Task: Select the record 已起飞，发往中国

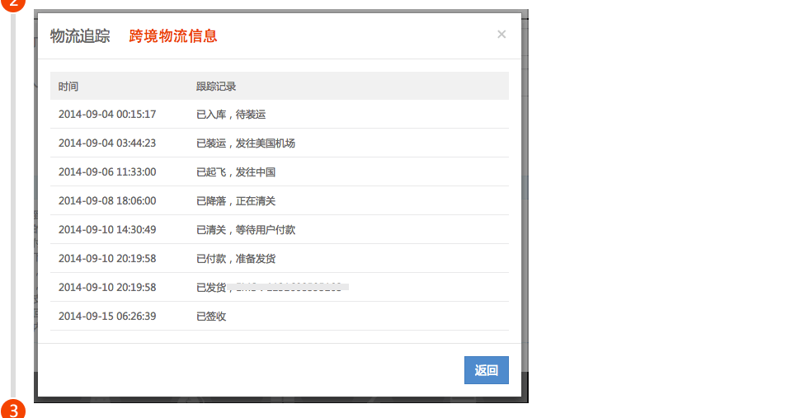Action: 236,172
